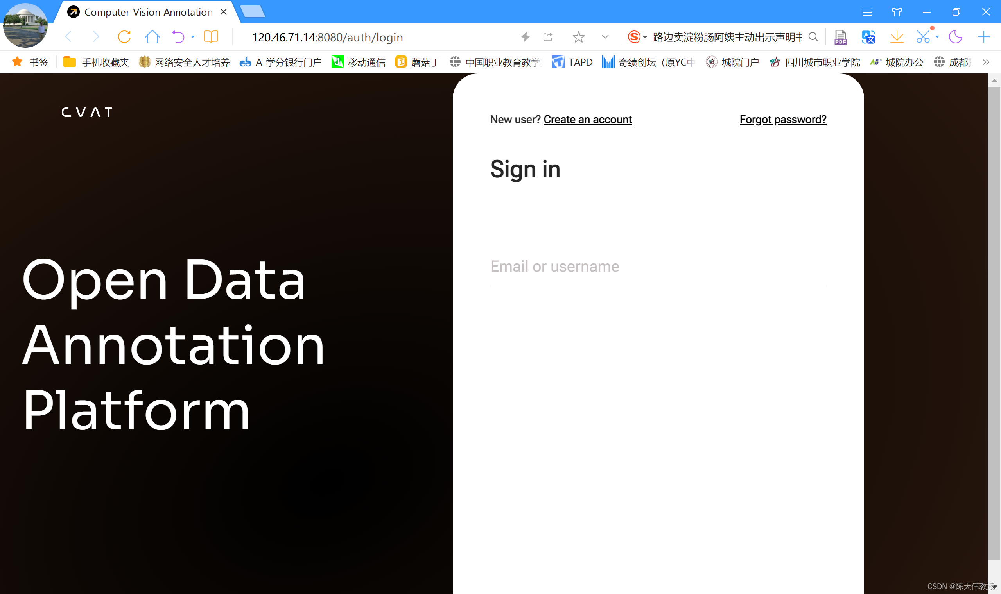The image size is (1001, 594).
Task: Open the A-学分银行门户 bookmark
Action: [x=281, y=62]
